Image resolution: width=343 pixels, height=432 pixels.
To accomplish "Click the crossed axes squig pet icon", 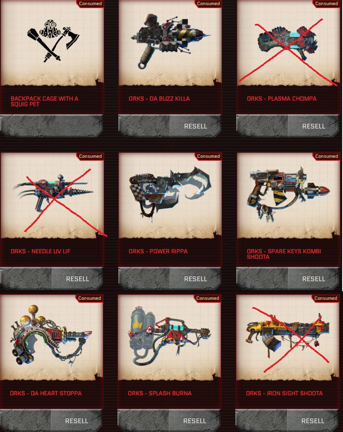I will pyautogui.click(x=53, y=41).
